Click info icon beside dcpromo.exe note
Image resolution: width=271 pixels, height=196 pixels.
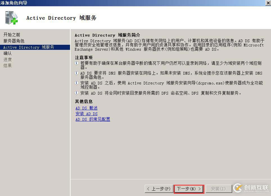click(76, 83)
